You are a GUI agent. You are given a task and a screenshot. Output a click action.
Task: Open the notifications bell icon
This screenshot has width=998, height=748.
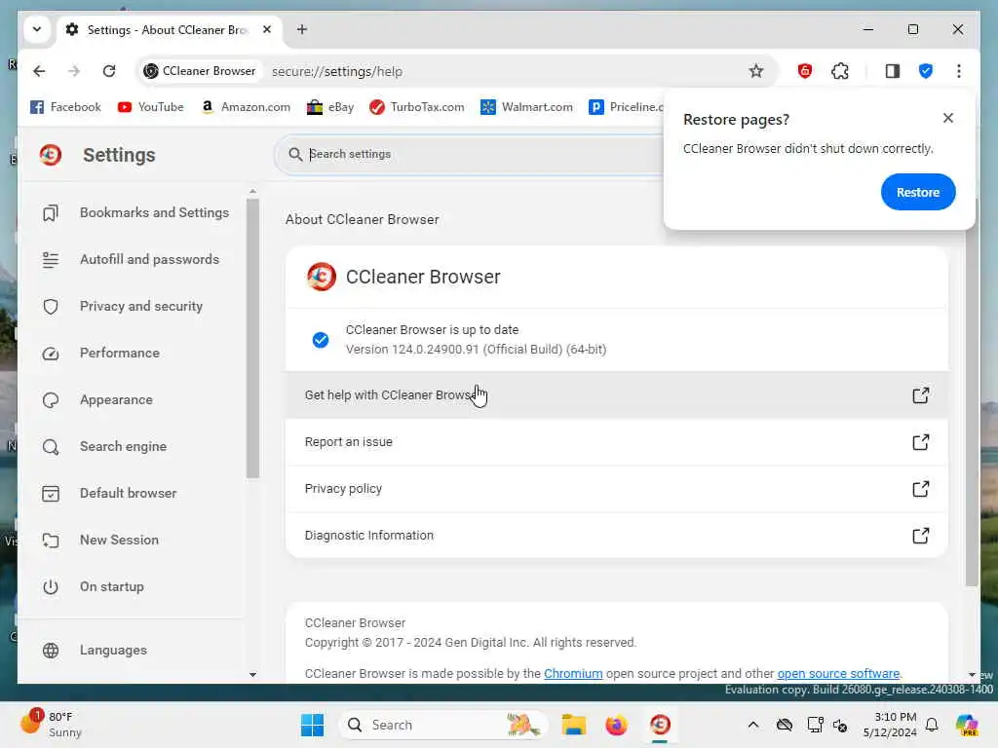pos(932,725)
